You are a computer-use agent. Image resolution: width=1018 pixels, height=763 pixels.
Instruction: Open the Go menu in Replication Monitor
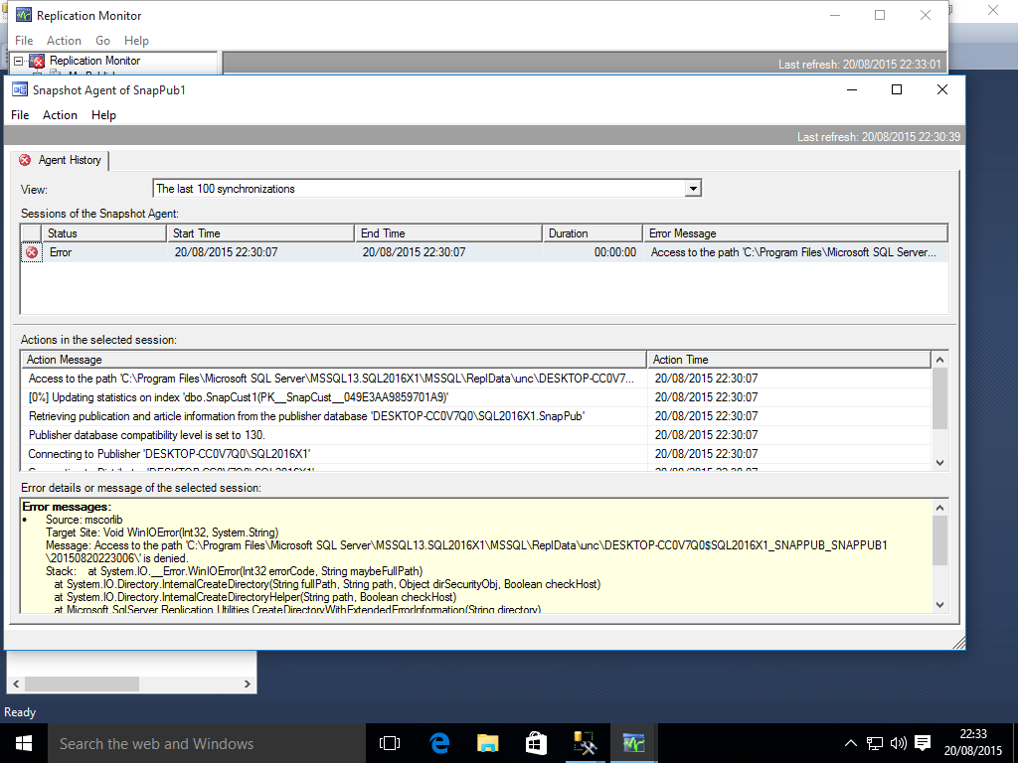[102, 41]
